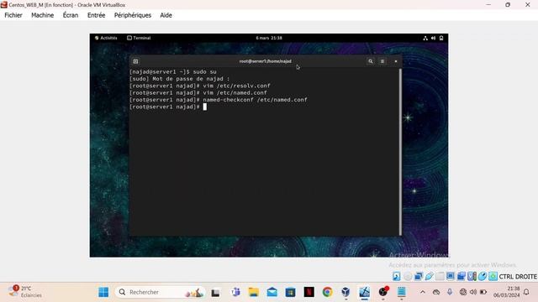Click the Terminal app menu in top bar
Viewport: 538px width, 302px height.
point(139,38)
